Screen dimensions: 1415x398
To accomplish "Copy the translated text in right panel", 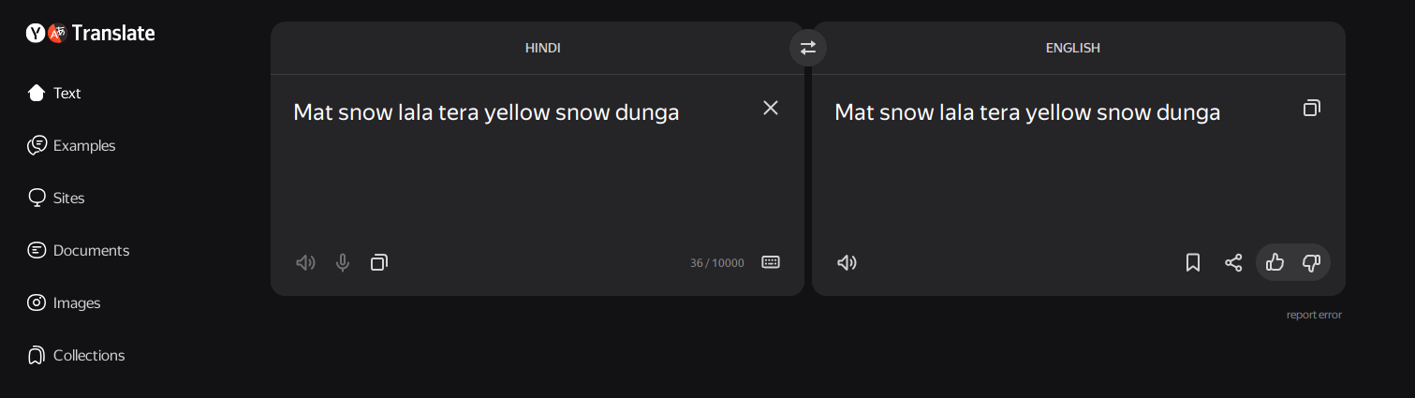I will [1312, 109].
